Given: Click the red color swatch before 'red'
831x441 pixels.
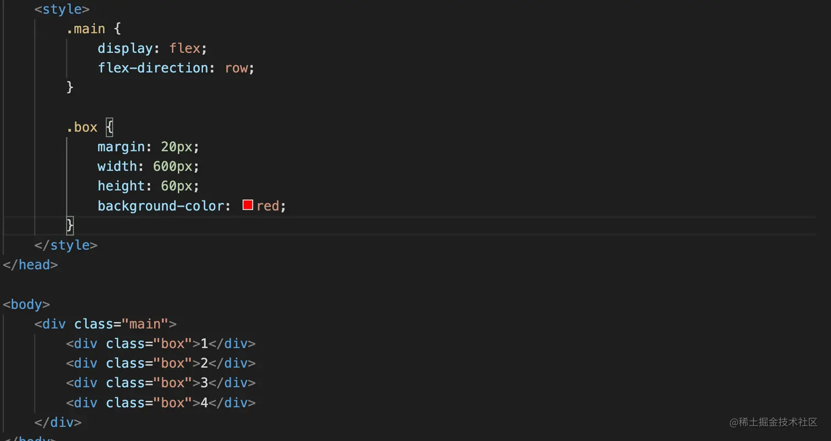Looking at the screenshot, I should pyautogui.click(x=247, y=205).
